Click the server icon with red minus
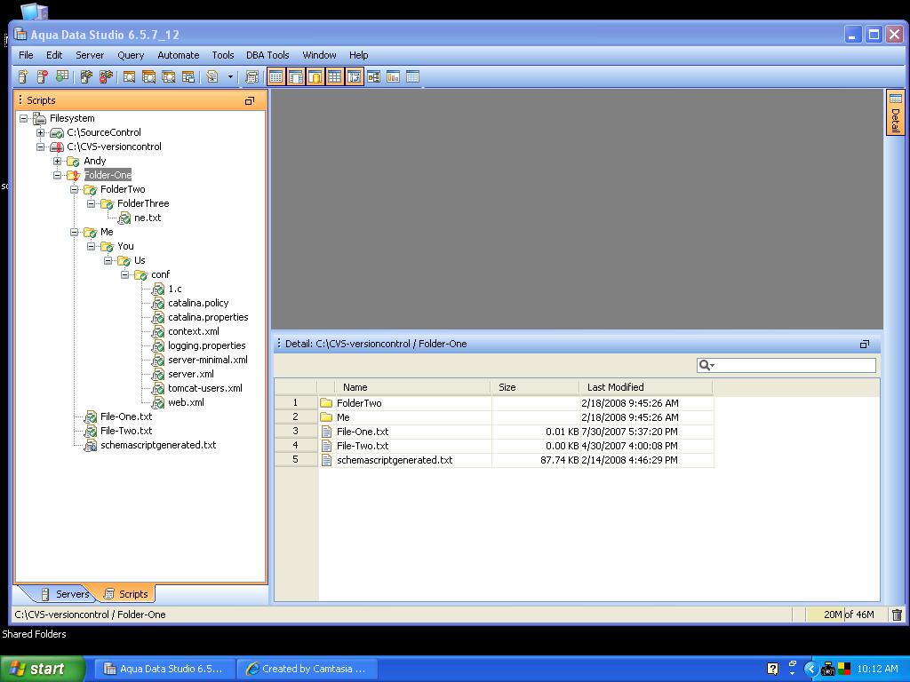 (42, 76)
